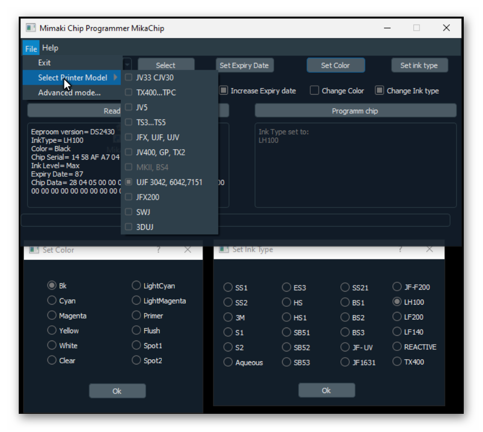This screenshot has width=483, height=432.
Task: Select the Aqueous ink type
Action: click(x=228, y=362)
